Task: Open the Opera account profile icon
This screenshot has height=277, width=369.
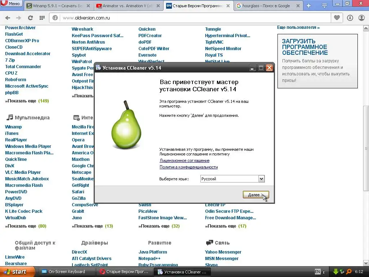Action: 361,18
